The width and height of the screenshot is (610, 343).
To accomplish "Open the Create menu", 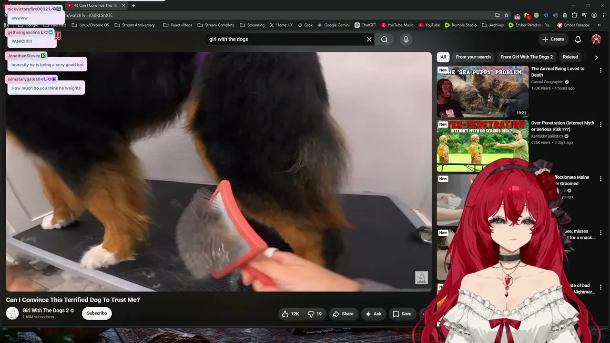I will coord(553,40).
